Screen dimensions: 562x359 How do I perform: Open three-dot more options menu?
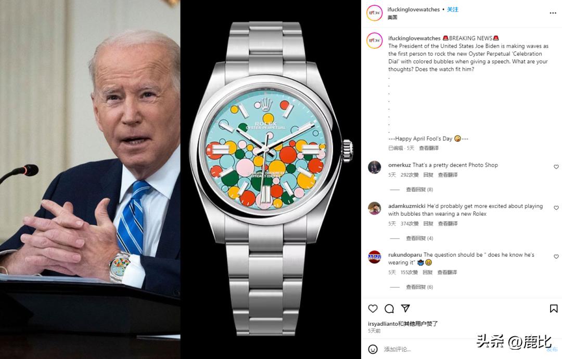point(553,13)
